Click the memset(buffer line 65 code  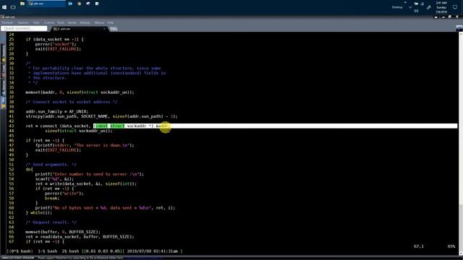click(x=63, y=232)
